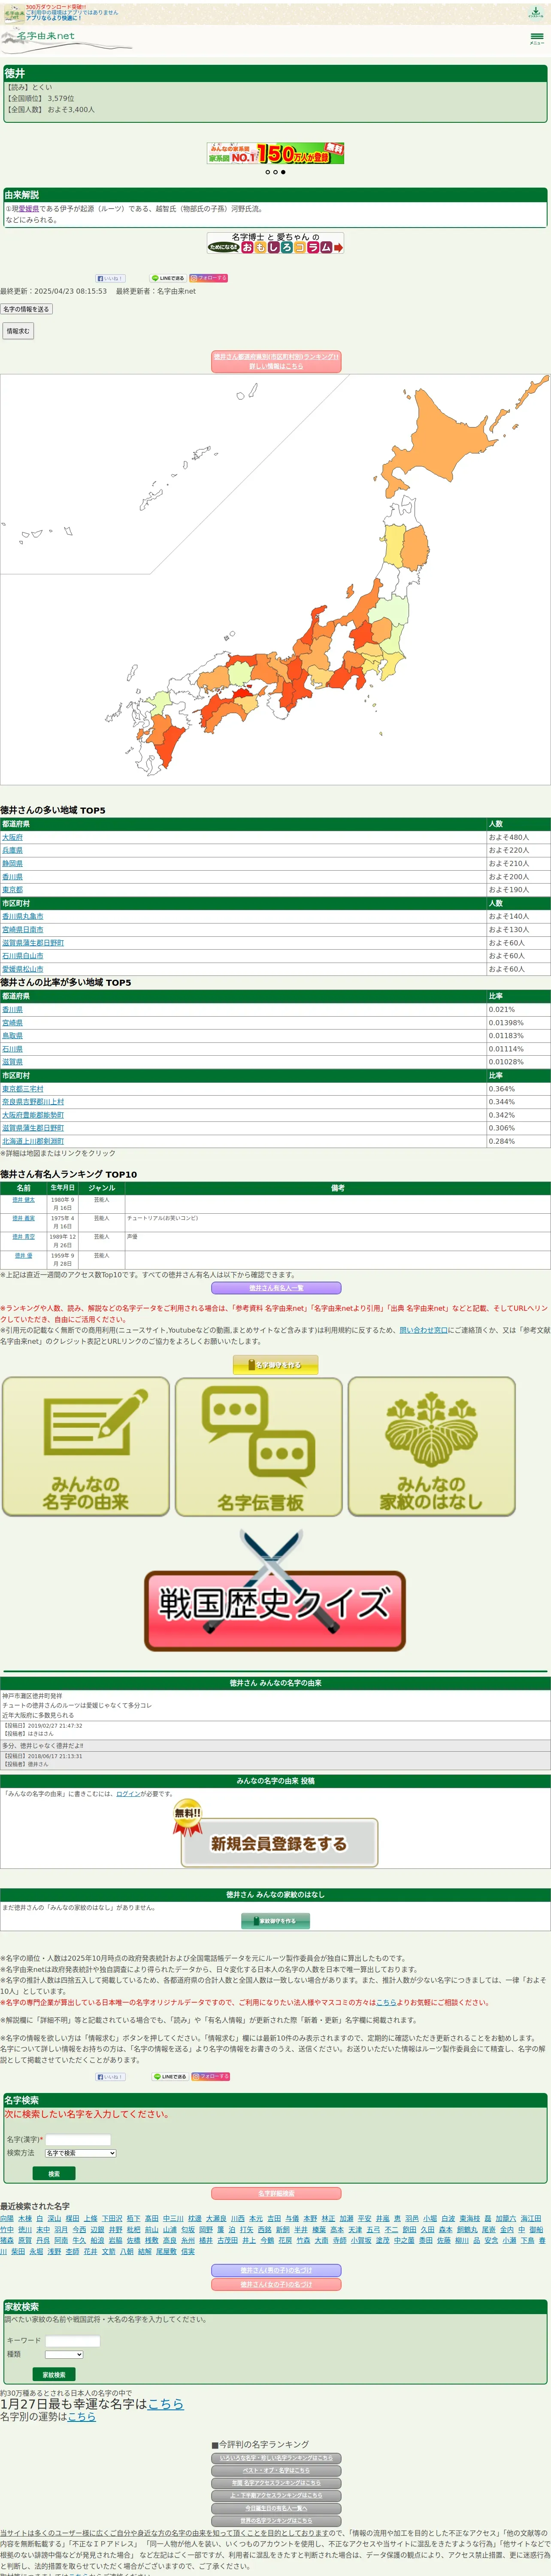Open celebrity 徳井 青空 link

point(23,1237)
